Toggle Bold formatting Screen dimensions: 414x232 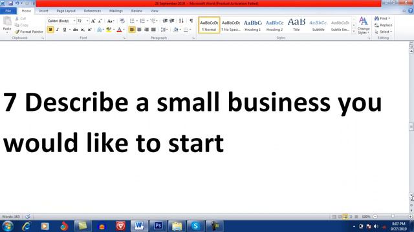(x=50, y=30)
